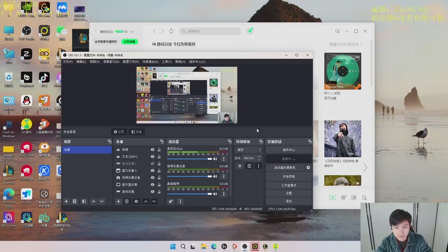Hide the 战绩 source
Image resolution: width=448 pixels, height=252 pixels.
[x=152, y=150]
